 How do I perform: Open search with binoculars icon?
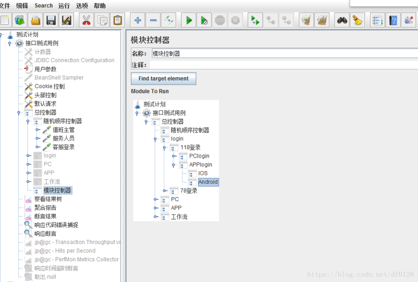click(342, 20)
